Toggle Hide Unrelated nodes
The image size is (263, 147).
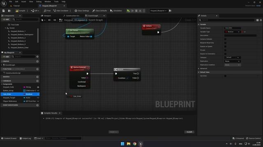tap(60, 11)
